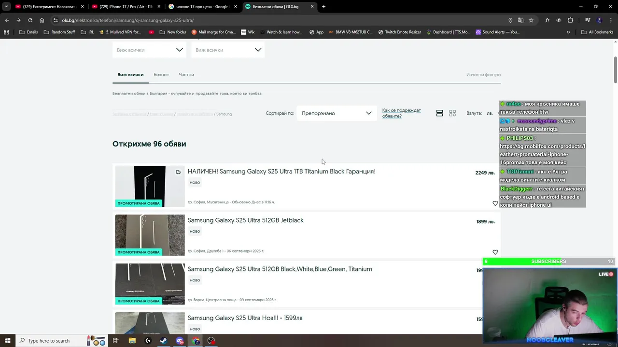Open Samsung Galaxy S25 Ultra 512GB Jetblack listing

[x=245, y=220]
